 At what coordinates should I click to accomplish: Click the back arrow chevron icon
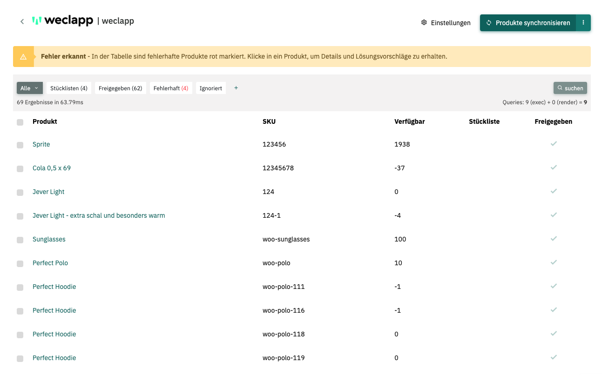(x=22, y=21)
